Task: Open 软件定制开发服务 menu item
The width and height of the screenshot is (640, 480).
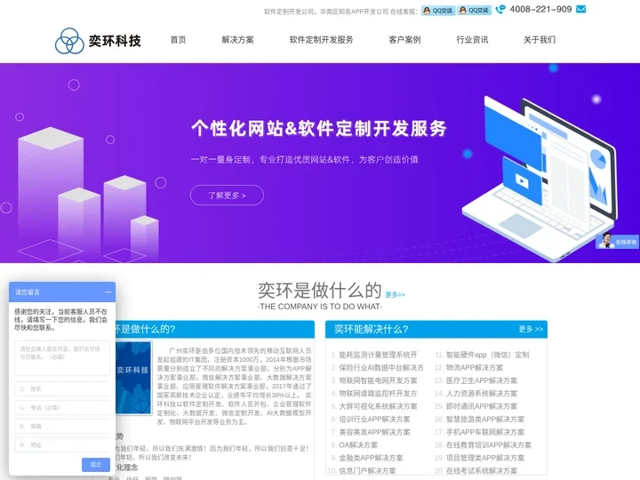Action: (321, 40)
